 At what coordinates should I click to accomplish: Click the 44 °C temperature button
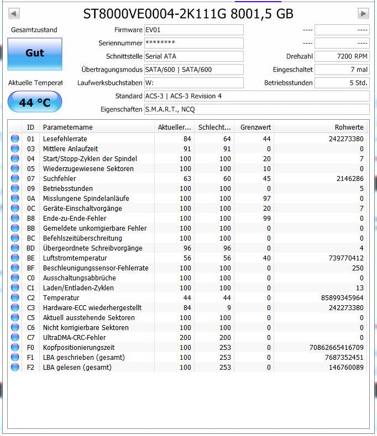coord(35,102)
